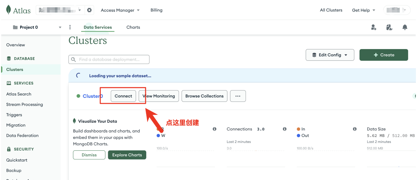418x180 pixels.
Task: Open Migration in the sidebar
Action: pos(16,125)
